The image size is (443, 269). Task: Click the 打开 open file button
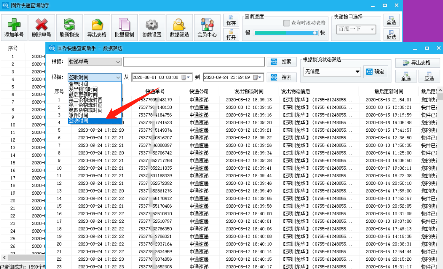(231, 35)
